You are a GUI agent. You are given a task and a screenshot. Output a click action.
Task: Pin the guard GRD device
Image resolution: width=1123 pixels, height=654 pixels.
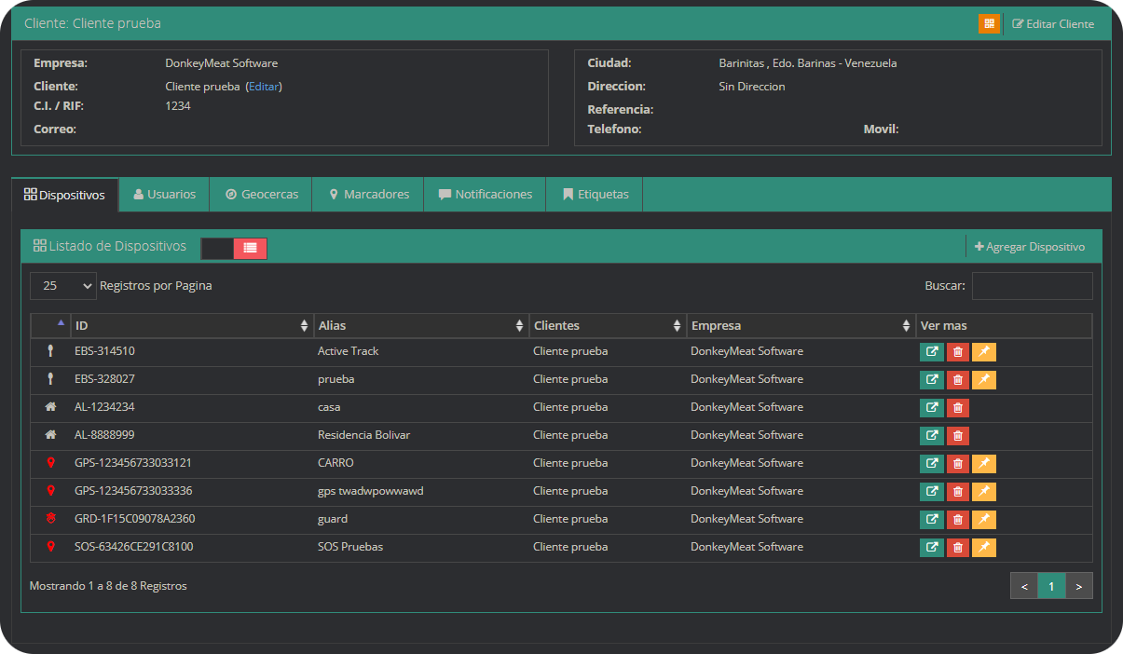tap(983, 520)
